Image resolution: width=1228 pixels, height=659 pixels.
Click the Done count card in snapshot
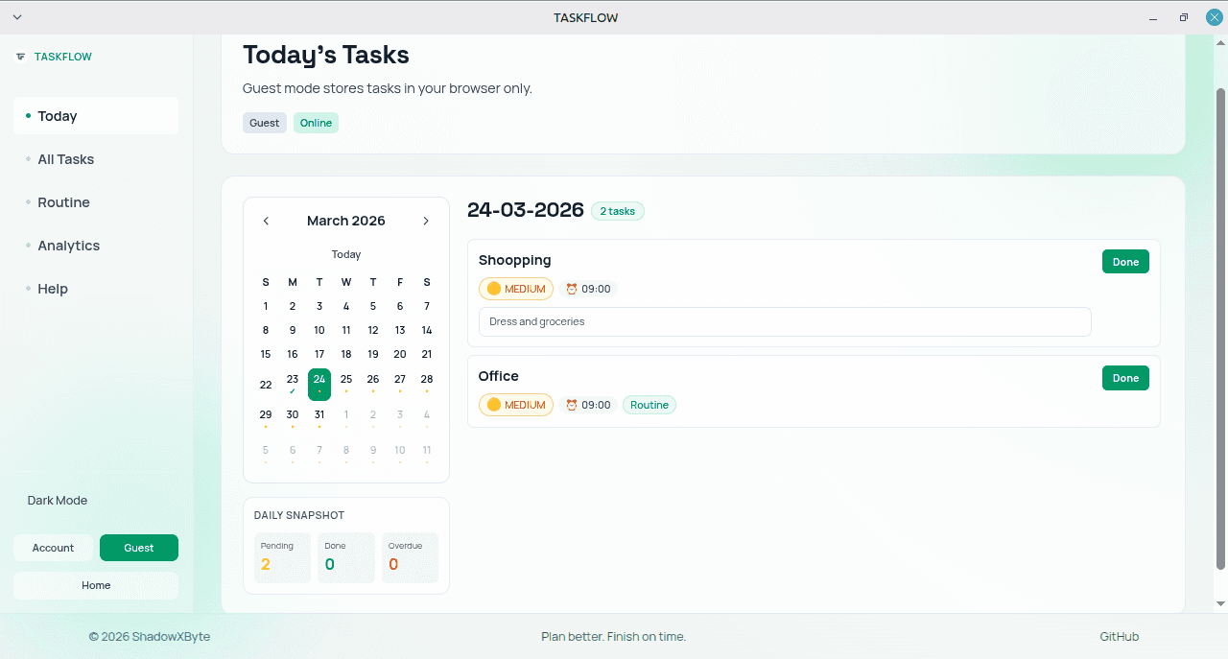(x=346, y=557)
